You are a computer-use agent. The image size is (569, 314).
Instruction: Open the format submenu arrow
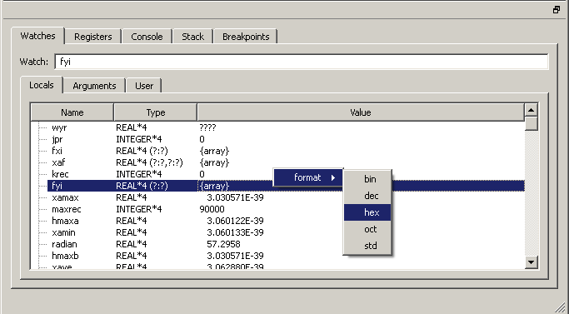pos(332,178)
